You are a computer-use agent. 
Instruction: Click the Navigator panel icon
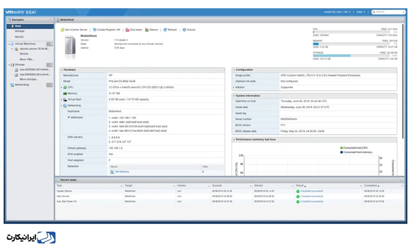tap(9, 20)
